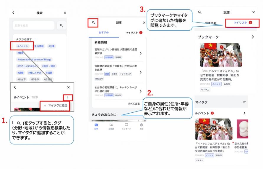Viewport: 263px width, 169px height.
Task: Select the #イベント tag in タグから探す
Action: click(23, 46)
